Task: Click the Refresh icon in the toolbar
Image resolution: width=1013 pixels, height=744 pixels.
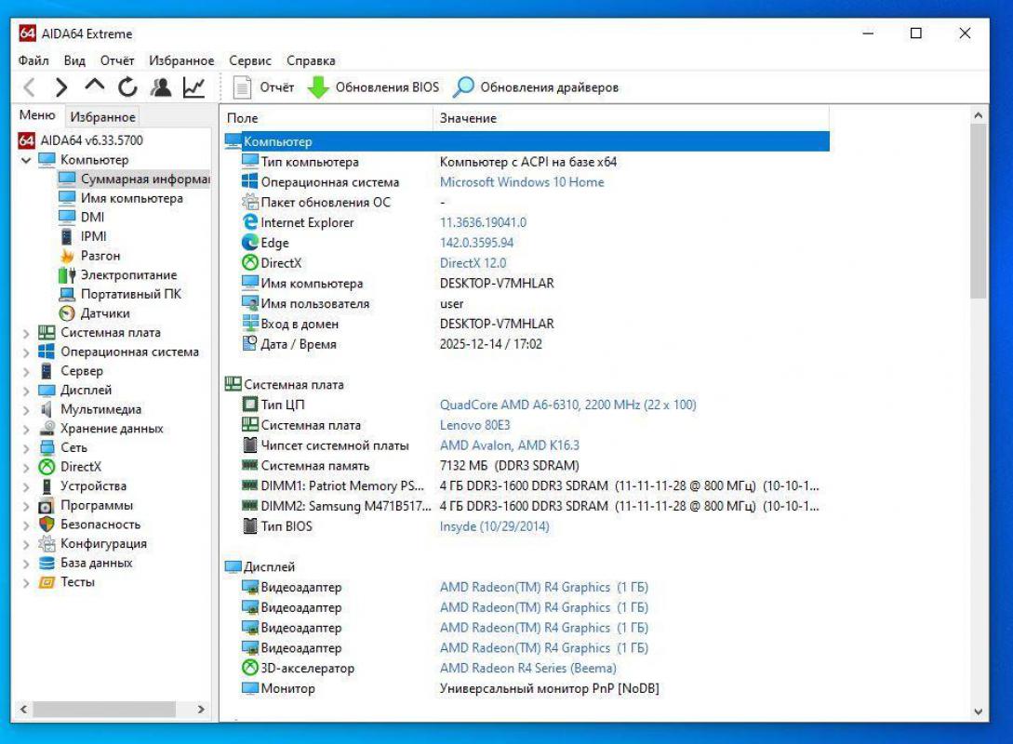Action: (x=127, y=87)
